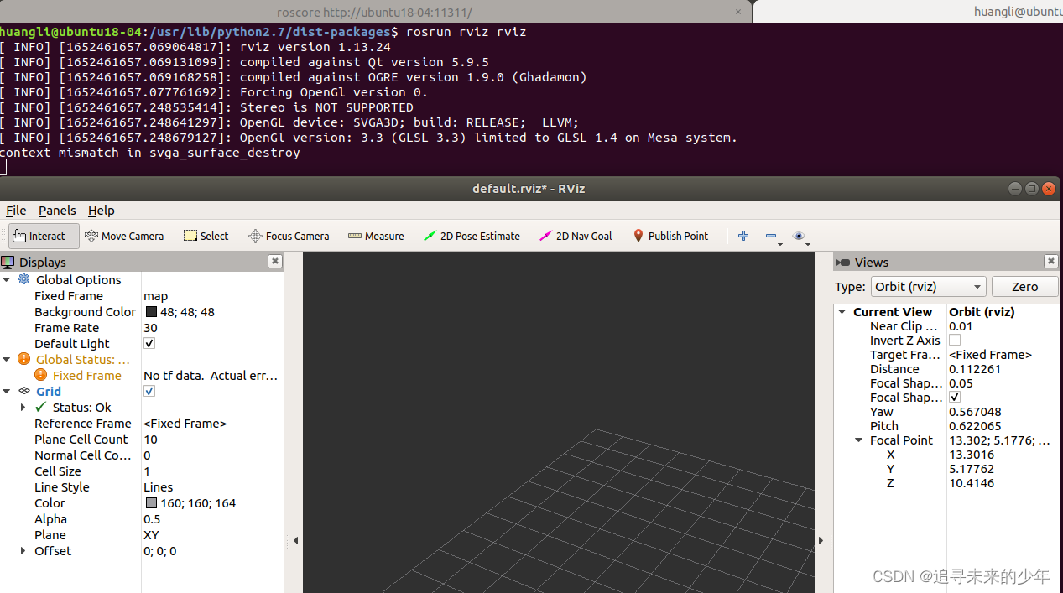Click the Background Color swatch
The image size is (1063, 593).
(x=151, y=311)
